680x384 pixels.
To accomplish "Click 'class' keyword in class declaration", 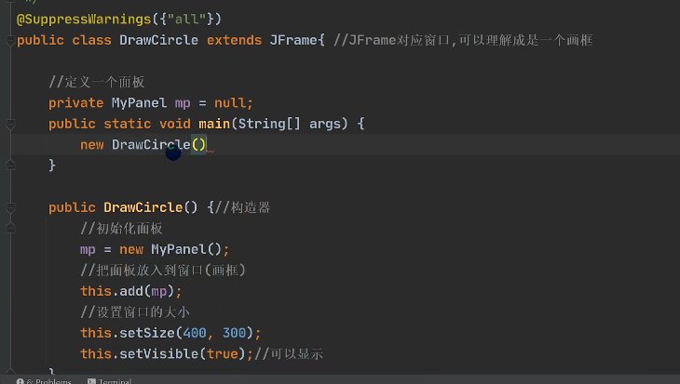I will click(91, 40).
